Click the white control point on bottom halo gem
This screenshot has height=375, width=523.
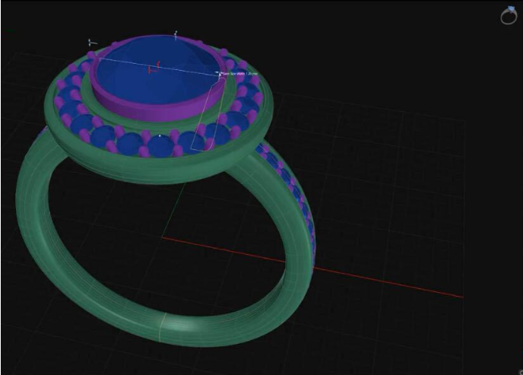coord(160,136)
